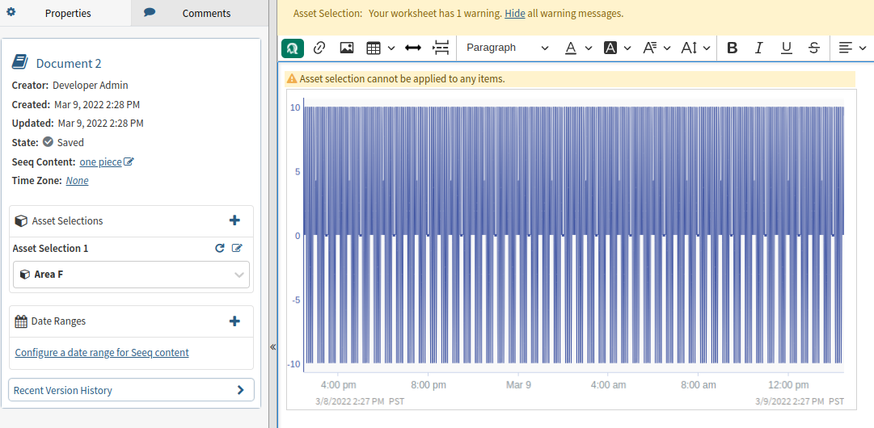Click the horizontal line toolbar icon
Viewport: 874px width, 428px height.
coord(413,48)
